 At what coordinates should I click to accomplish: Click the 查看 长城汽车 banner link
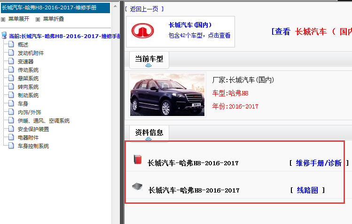tap(312, 31)
